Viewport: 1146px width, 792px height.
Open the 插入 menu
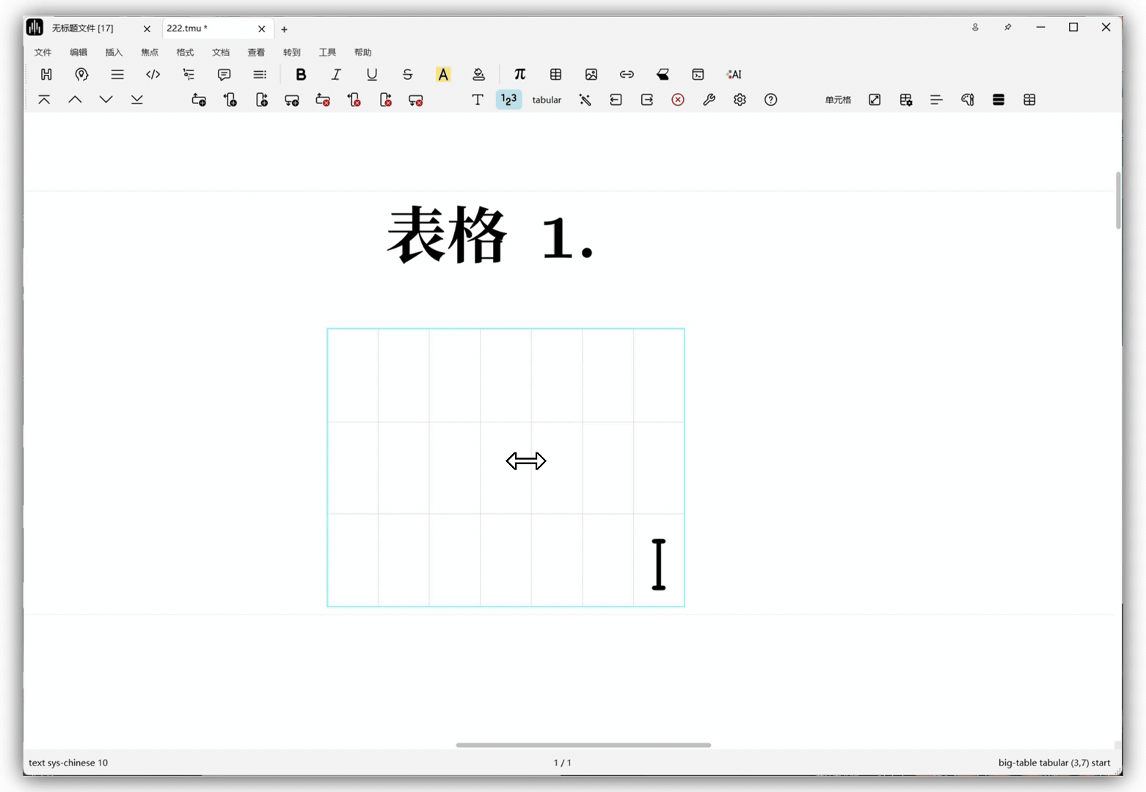(x=114, y=52)
